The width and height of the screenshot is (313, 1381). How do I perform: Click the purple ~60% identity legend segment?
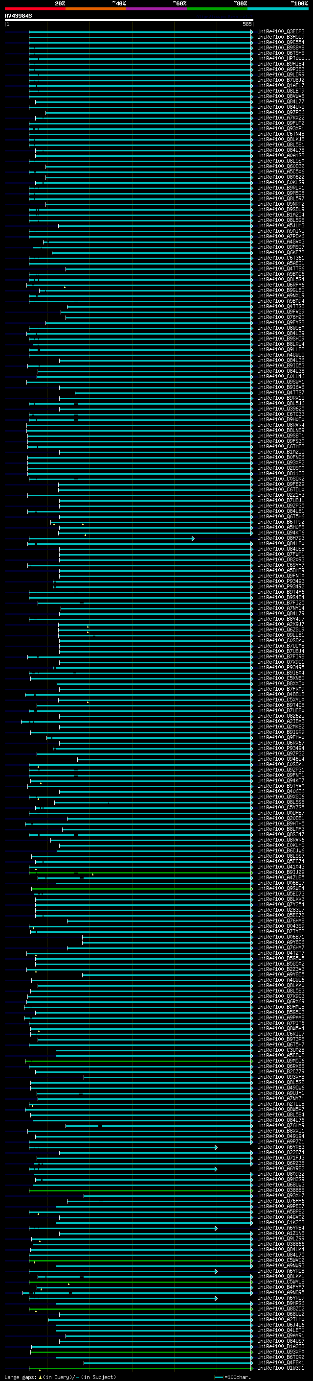click(157, 9)
